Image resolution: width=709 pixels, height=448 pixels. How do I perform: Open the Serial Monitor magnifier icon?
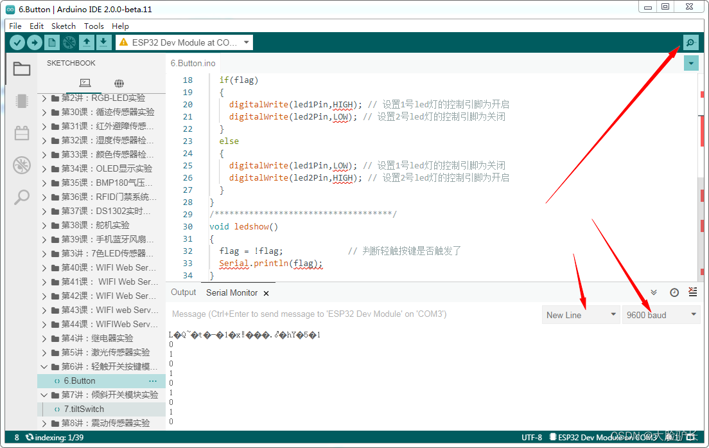point(690,42)
